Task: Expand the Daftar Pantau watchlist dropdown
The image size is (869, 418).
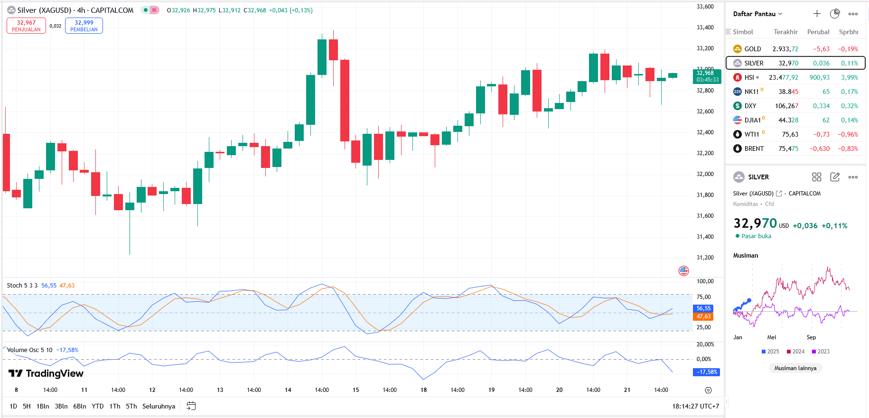Action: click(x=757, y=14)
